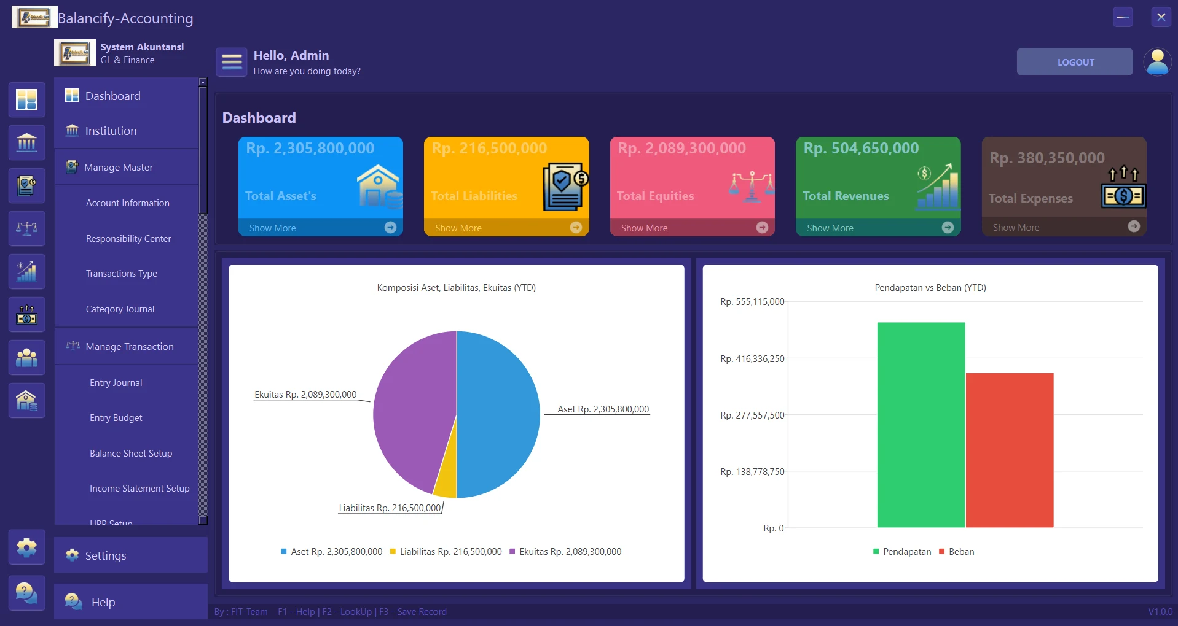Viewport: 1178px width, 626px height.
Task: Click Show More on Total Revenues card
Action: coord(830,228)
